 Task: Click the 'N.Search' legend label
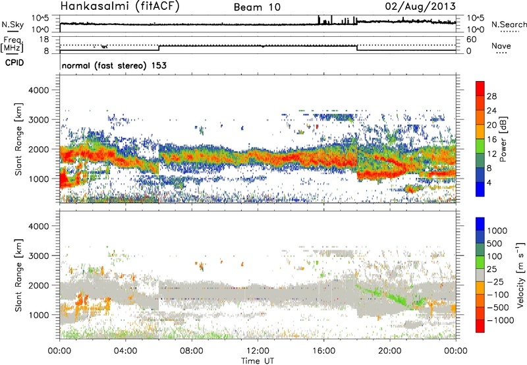pos(509,24)
